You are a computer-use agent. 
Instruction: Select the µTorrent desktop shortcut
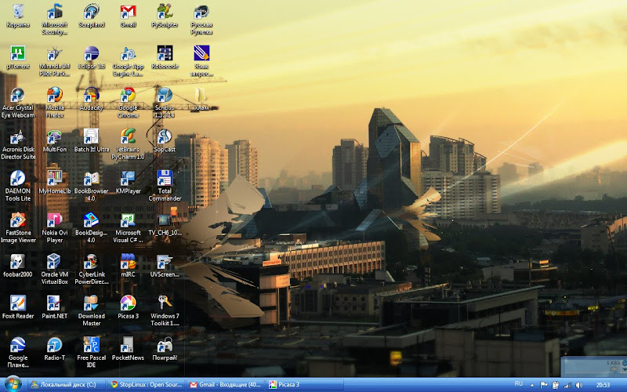point(17,54)
